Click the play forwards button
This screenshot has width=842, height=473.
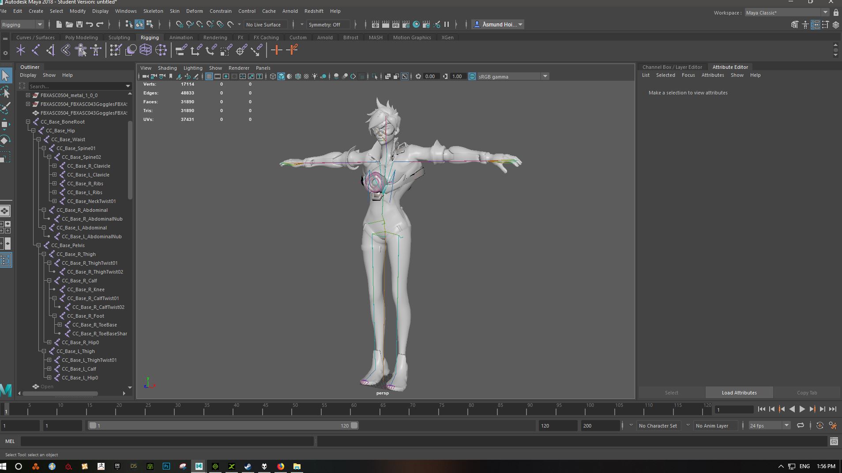coord(802,409)
